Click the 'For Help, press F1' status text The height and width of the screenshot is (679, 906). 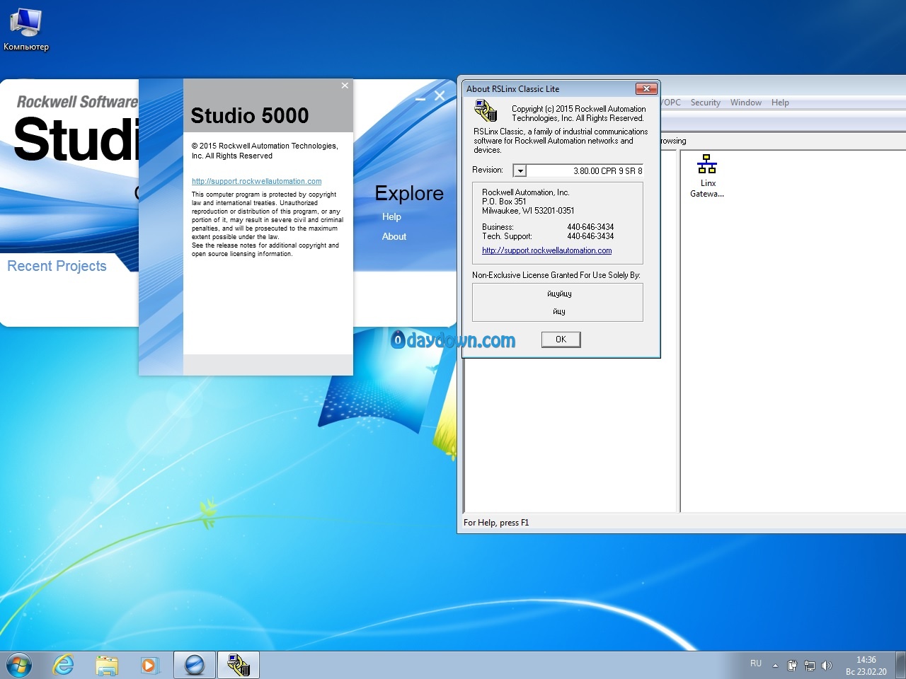tap(496, 523)
